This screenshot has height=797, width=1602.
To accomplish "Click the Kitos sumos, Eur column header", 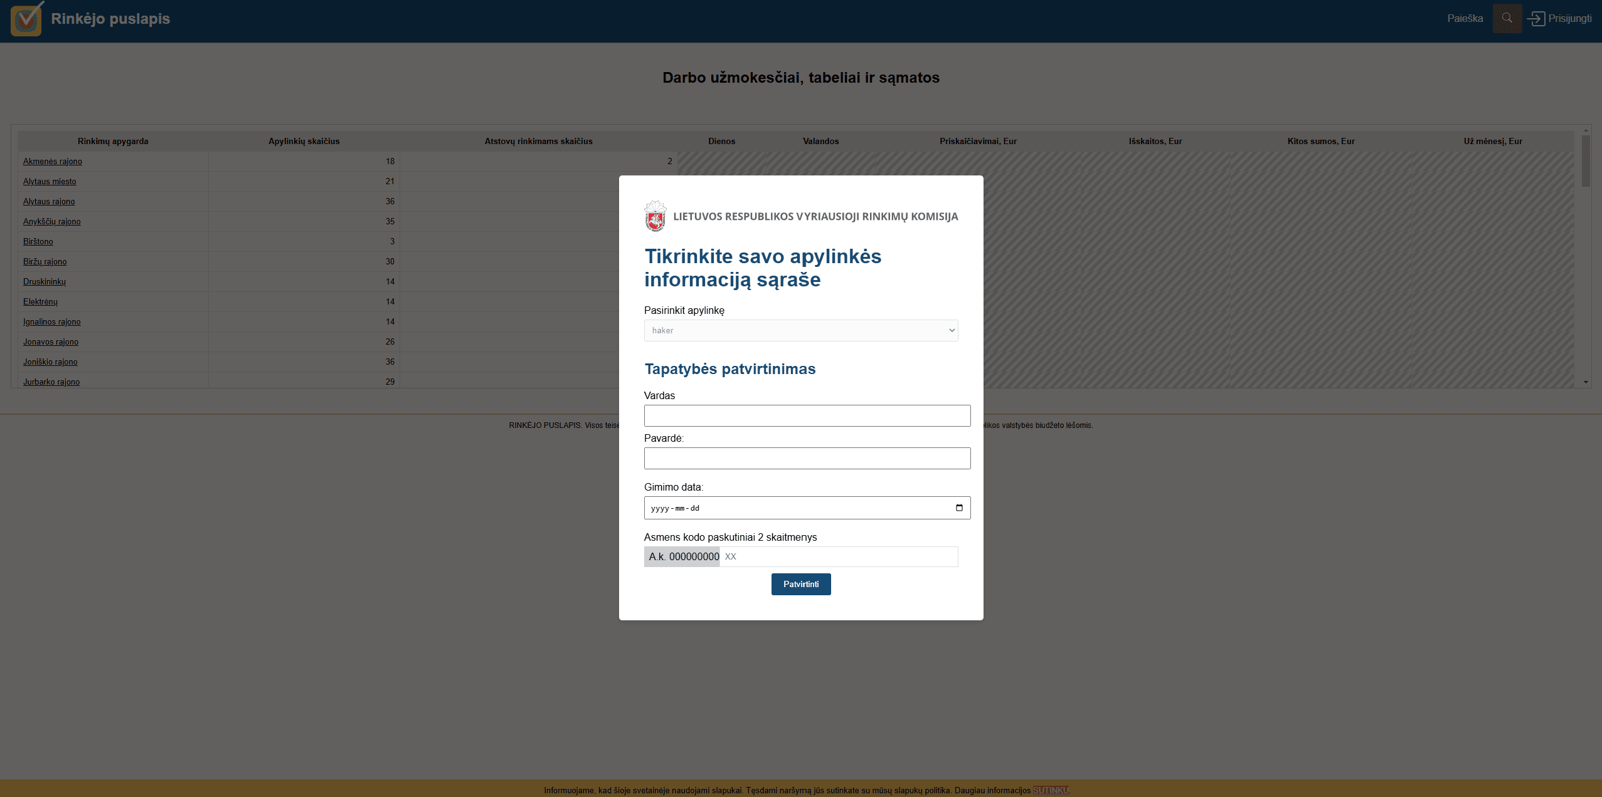I will 1321,141.
